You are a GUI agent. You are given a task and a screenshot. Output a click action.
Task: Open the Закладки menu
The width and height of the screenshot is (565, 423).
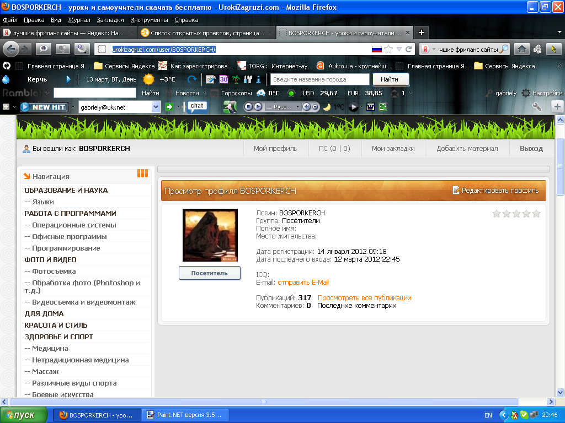pos(110,20)
